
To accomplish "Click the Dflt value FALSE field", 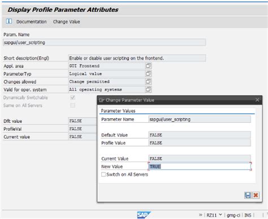I will pos(83,121).
